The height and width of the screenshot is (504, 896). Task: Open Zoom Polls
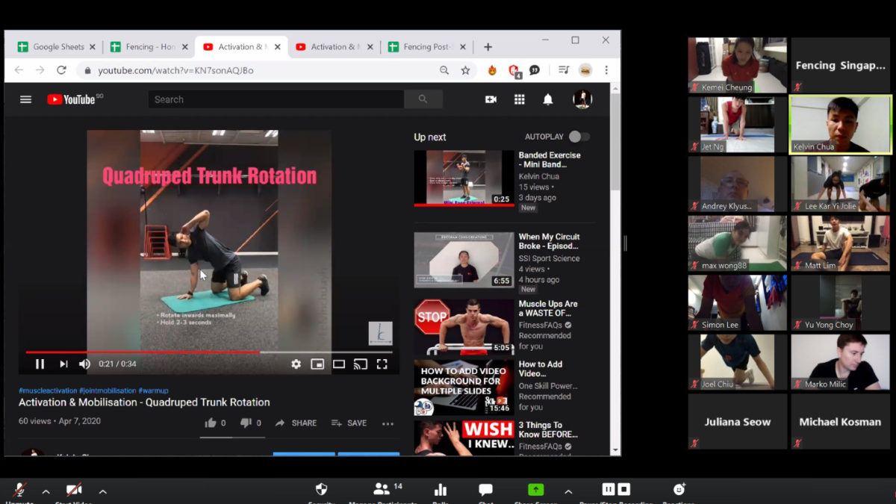click(x=441, y=490)
